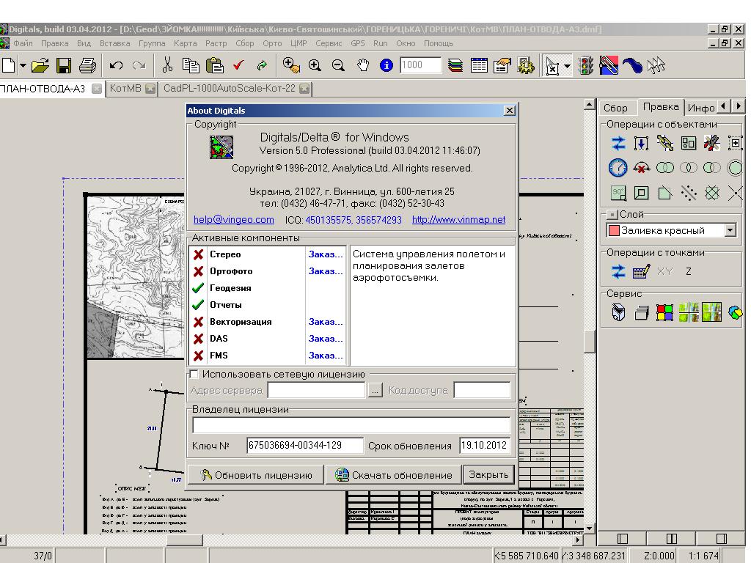Click Заказ... link for DAS
Screen dimensions: 751x563
pyautogui.click(x=326, y=339)
